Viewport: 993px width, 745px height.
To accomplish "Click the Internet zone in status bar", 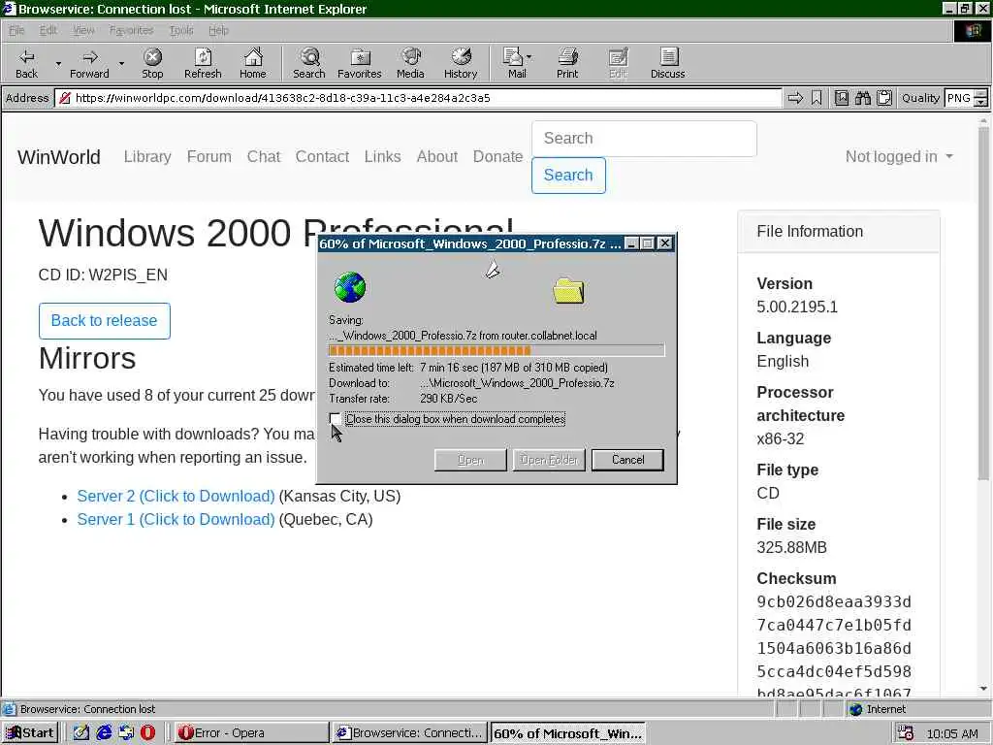I will pyautogui.click(x=878, y=709).
